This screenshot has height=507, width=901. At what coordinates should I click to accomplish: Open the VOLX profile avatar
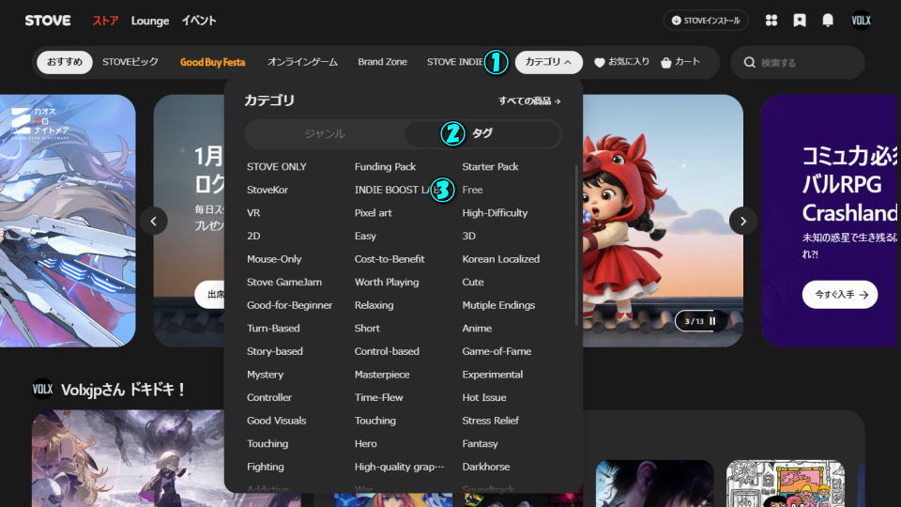[861, 20]
